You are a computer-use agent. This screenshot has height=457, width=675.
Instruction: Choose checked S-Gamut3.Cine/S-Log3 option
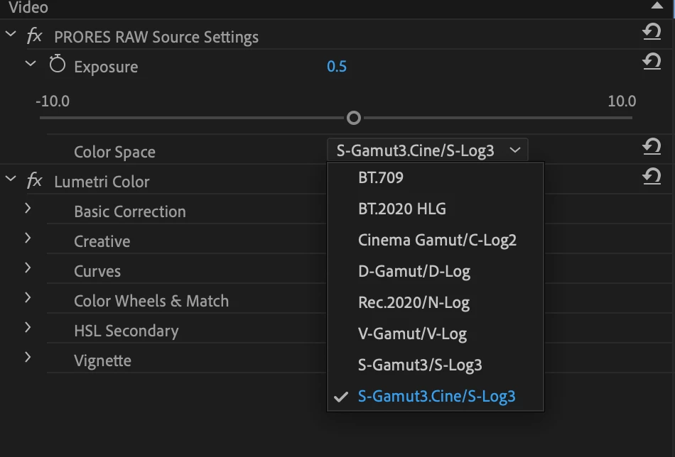[436, 396]
